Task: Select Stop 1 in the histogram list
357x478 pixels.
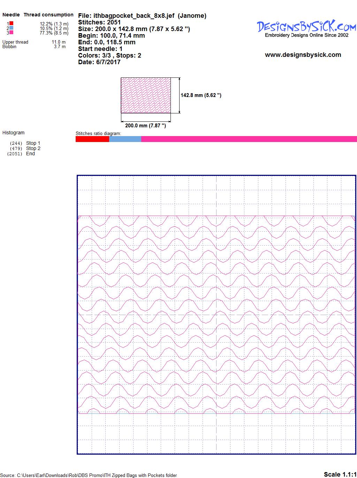Action: [x=33, y=143]
